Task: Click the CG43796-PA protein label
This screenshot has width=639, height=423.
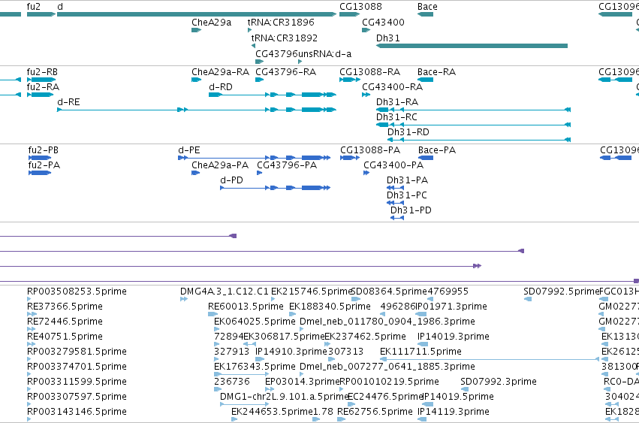Action: (287, 165)
